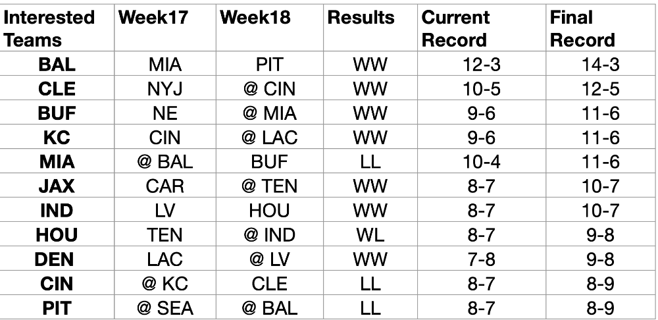This screenshot has width=658, height=320.
Task: Click the NYJ opponent cell
Action: (165, 88)
